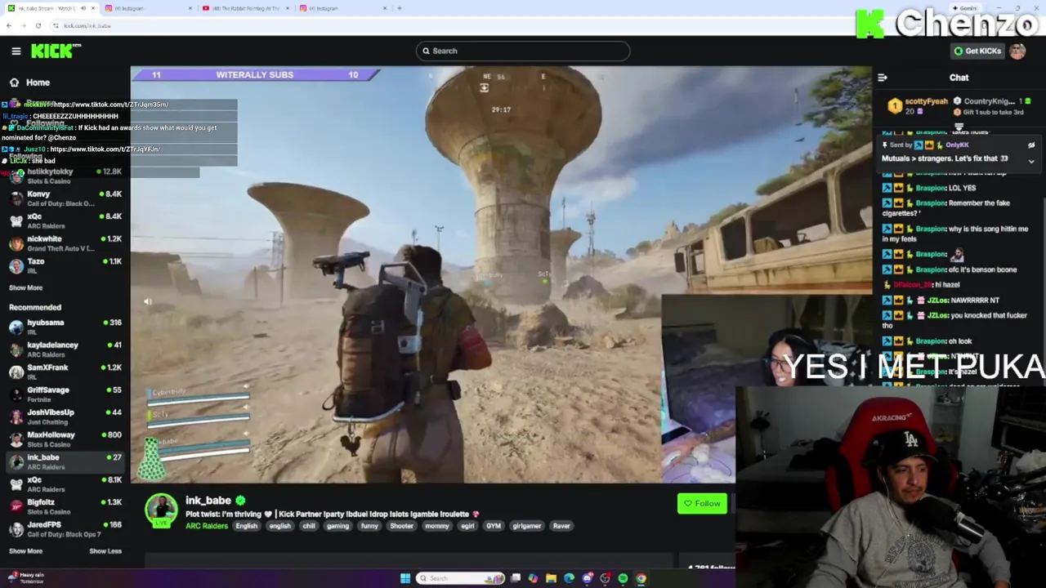Open kayladelancey channel in sidebar
1046x588 pixels.
[65, 350]
